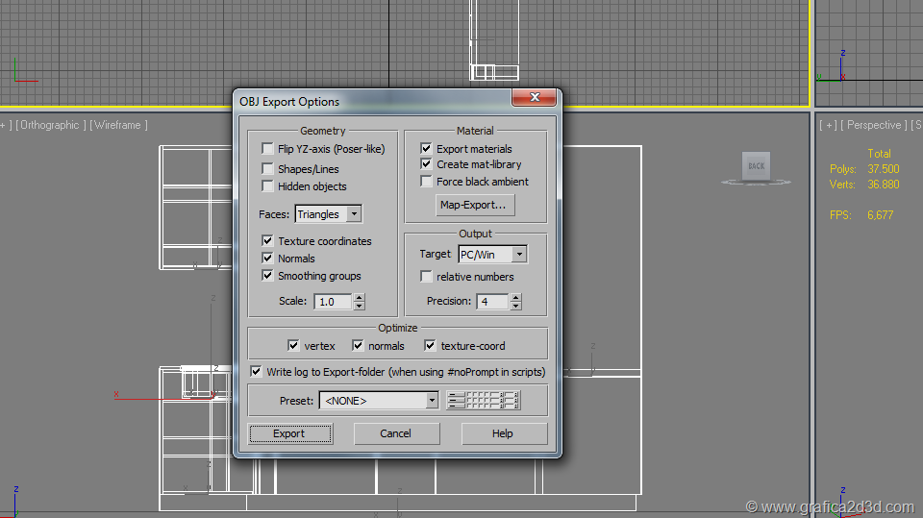The image size is (923, 518).
Task: Open the Wireframe shading viewport menu
Action: point(116,125)
